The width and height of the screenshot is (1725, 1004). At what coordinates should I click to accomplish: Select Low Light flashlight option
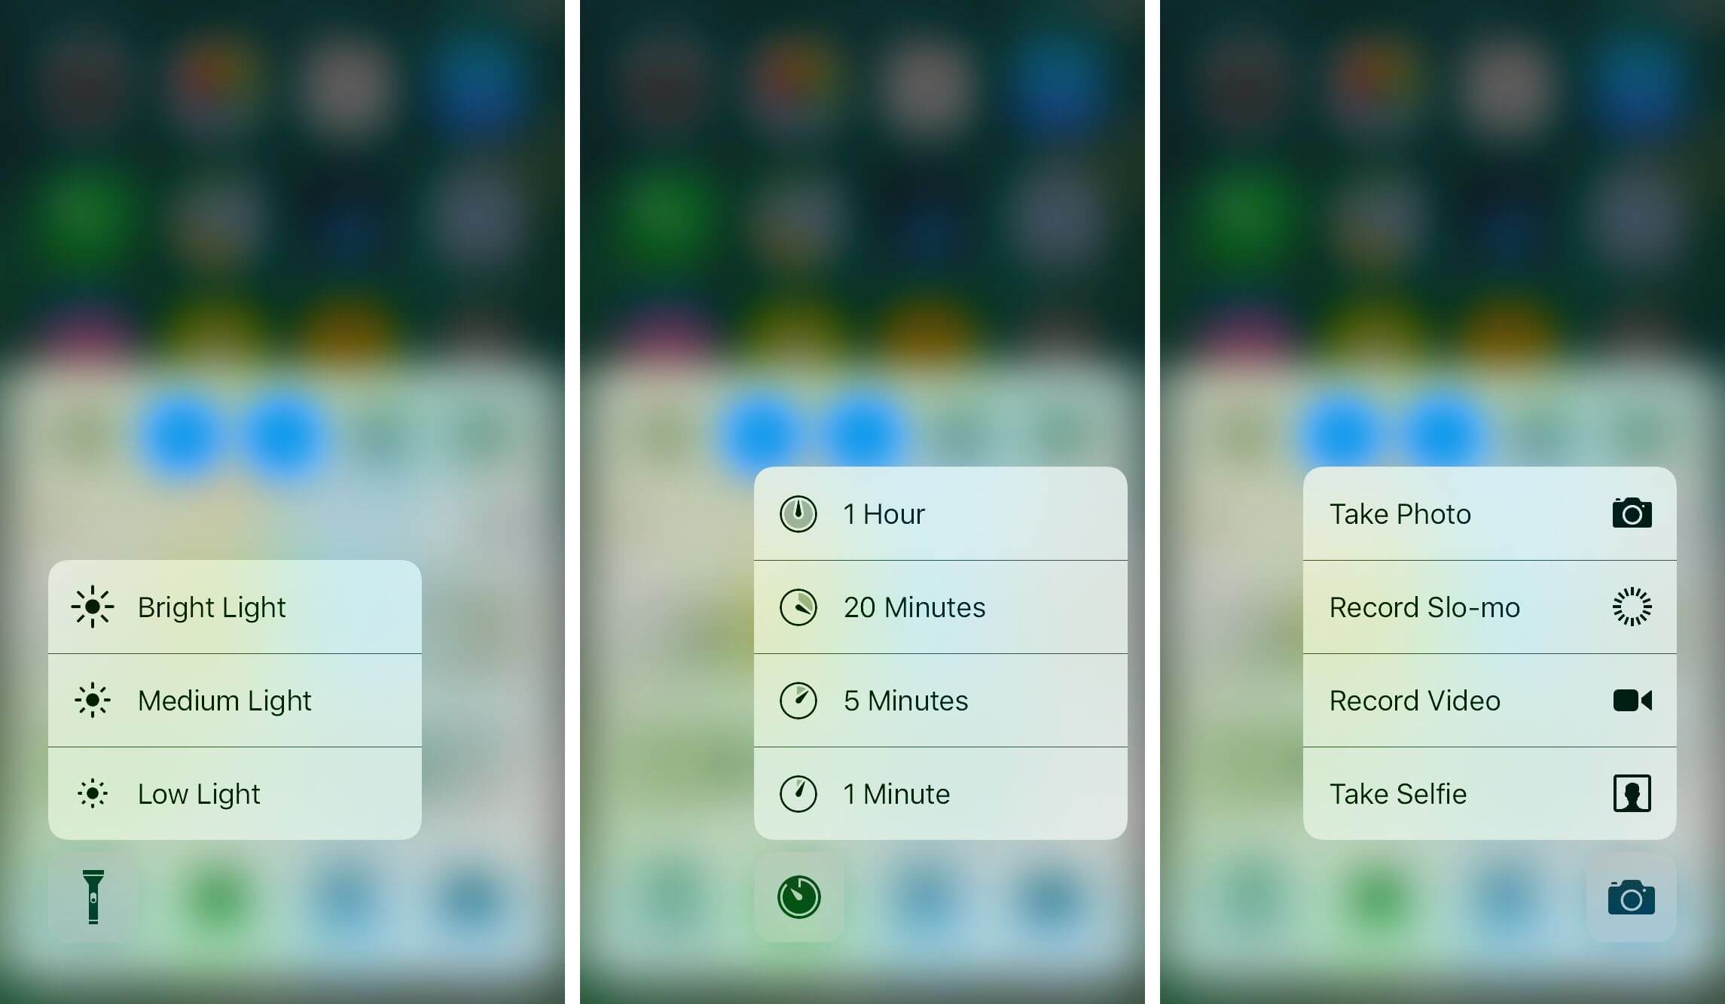point(236,793)
